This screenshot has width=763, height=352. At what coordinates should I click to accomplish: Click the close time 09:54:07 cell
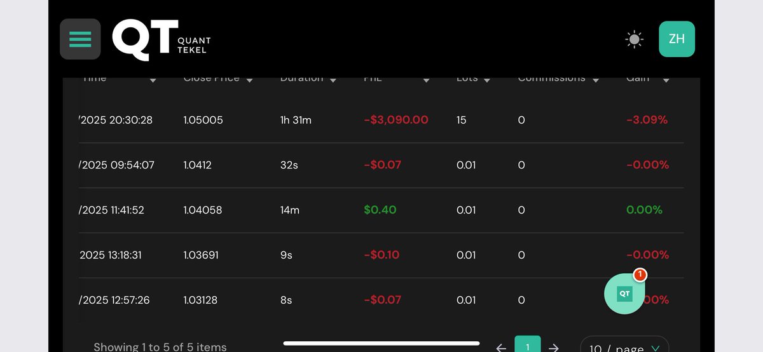(x=116, y=165)
